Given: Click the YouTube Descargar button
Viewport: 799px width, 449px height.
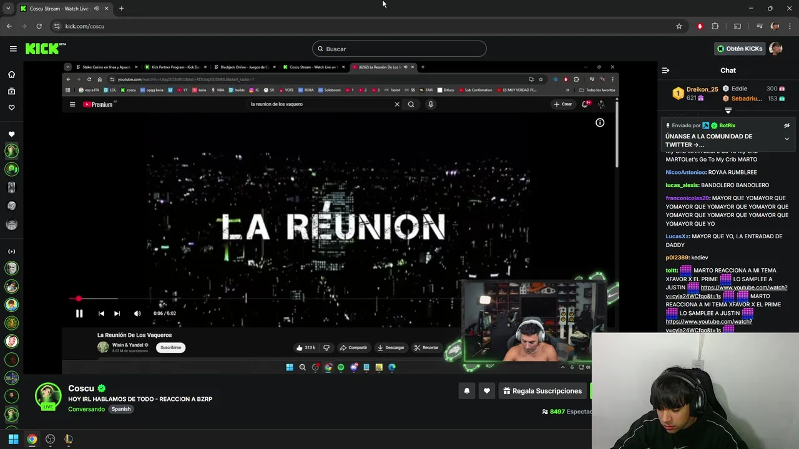Looking at the screenshot, I should [391, 347].
